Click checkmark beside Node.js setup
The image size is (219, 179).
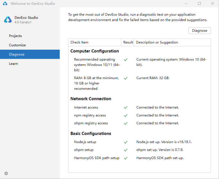125,142
